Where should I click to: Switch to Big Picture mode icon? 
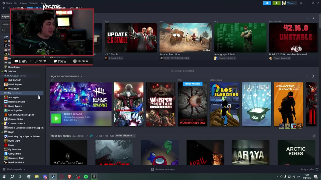coord(301,3)
